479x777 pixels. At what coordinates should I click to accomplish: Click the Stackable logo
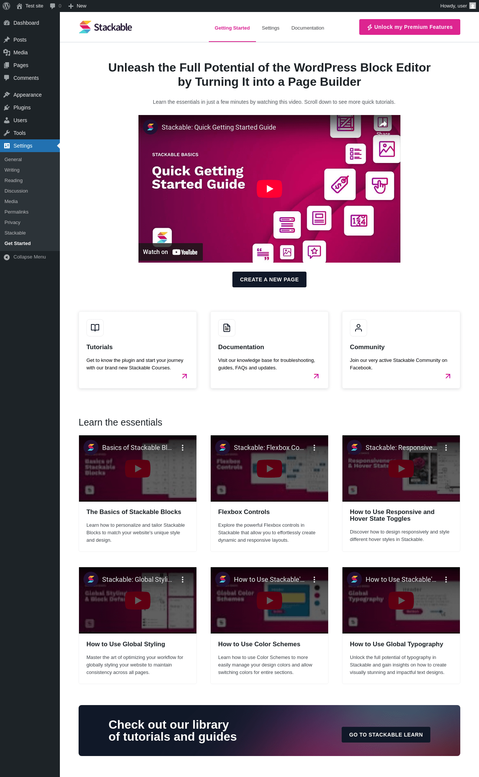(x=106, y=27)
